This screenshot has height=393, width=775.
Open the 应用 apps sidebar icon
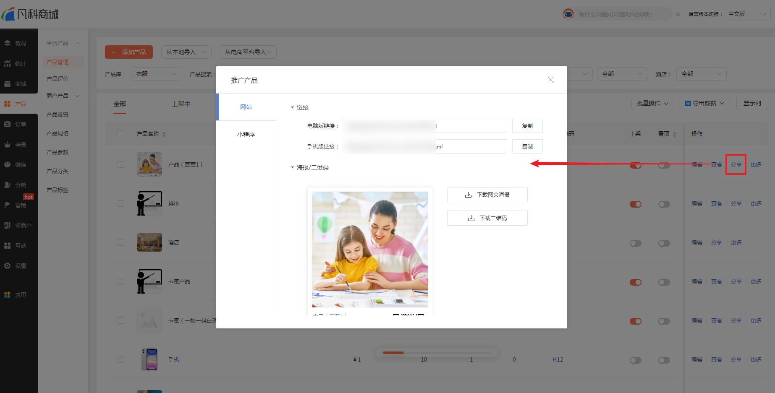coord(7,295)
